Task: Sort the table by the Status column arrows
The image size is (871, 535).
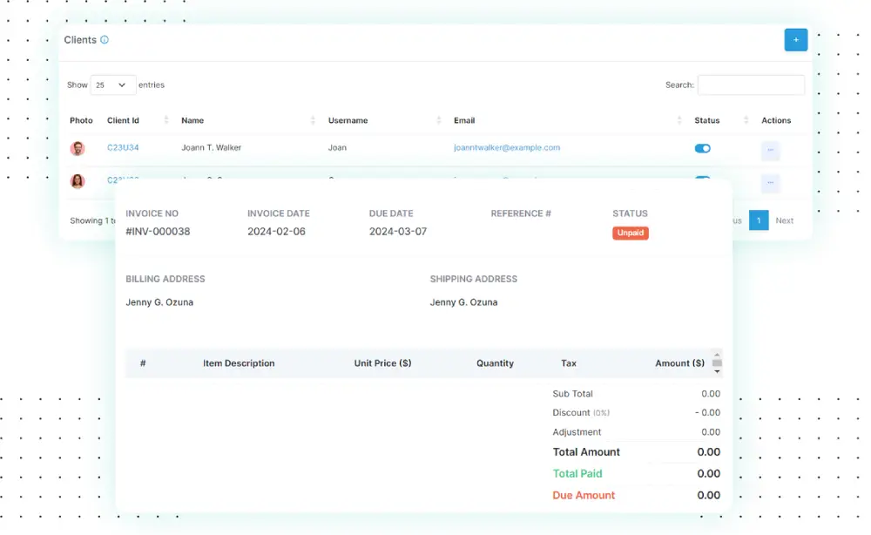Action: [x=745, y=119]
